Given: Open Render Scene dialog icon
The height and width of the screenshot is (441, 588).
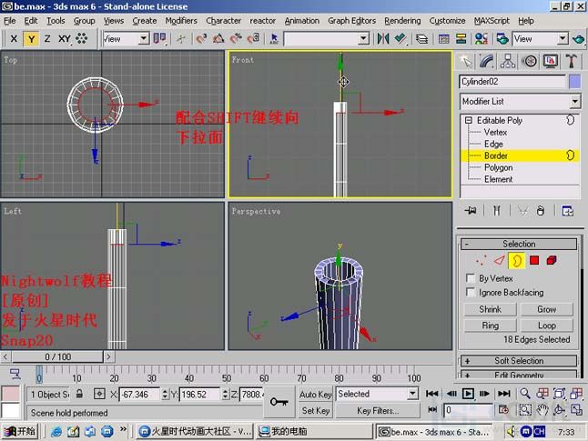Looking at the screenshot, I should (502, 39).
